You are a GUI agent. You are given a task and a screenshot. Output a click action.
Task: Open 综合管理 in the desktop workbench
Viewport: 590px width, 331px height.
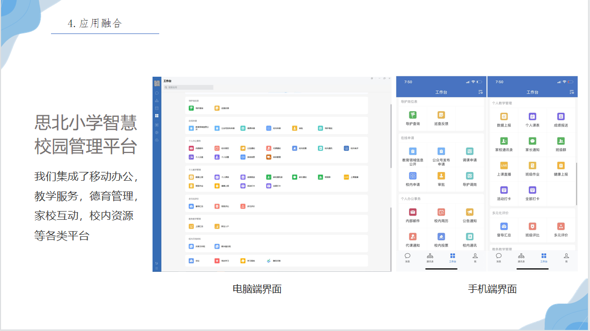[x=269, y=157]
